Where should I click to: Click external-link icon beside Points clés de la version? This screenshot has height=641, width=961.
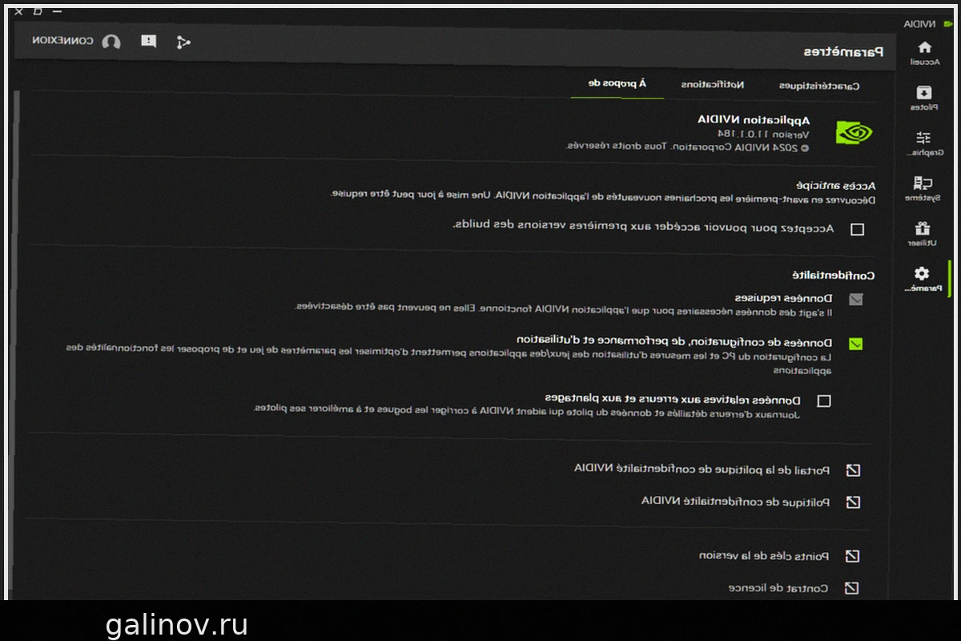pos(853,556)
